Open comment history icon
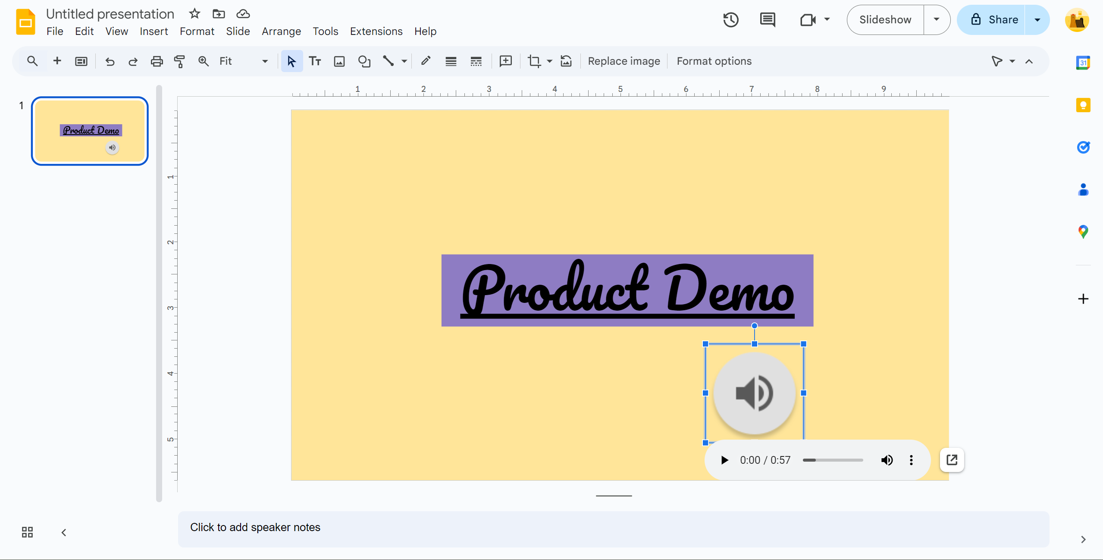The width and height of the screenshot is (1103, 560). pyautogui.click(x=768, y=20)
